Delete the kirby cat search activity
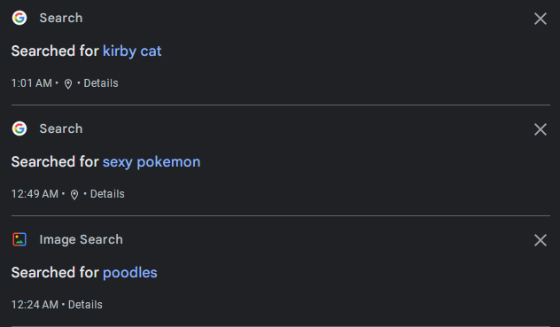 (x=541, y=19)
